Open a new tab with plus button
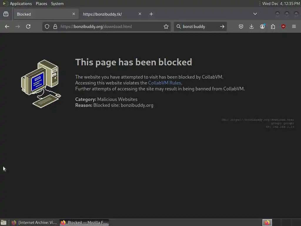This screenshot has height=226, width=301. tap(151, 14)
